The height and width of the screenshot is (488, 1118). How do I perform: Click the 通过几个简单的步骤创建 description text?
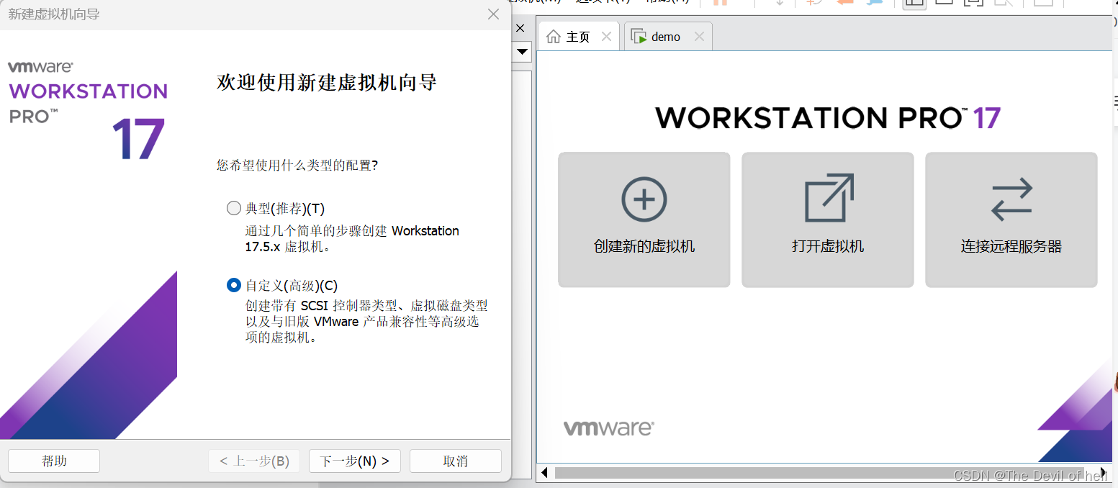coord(352,239)
